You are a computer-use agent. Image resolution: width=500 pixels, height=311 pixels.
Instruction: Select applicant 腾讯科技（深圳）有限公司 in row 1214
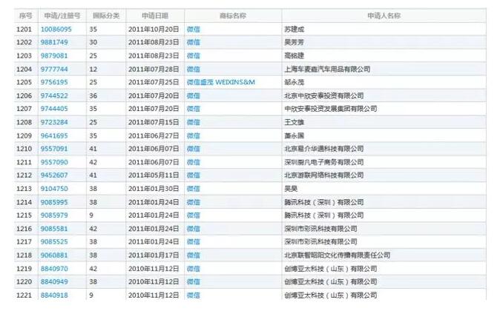[x=324, y=202]
